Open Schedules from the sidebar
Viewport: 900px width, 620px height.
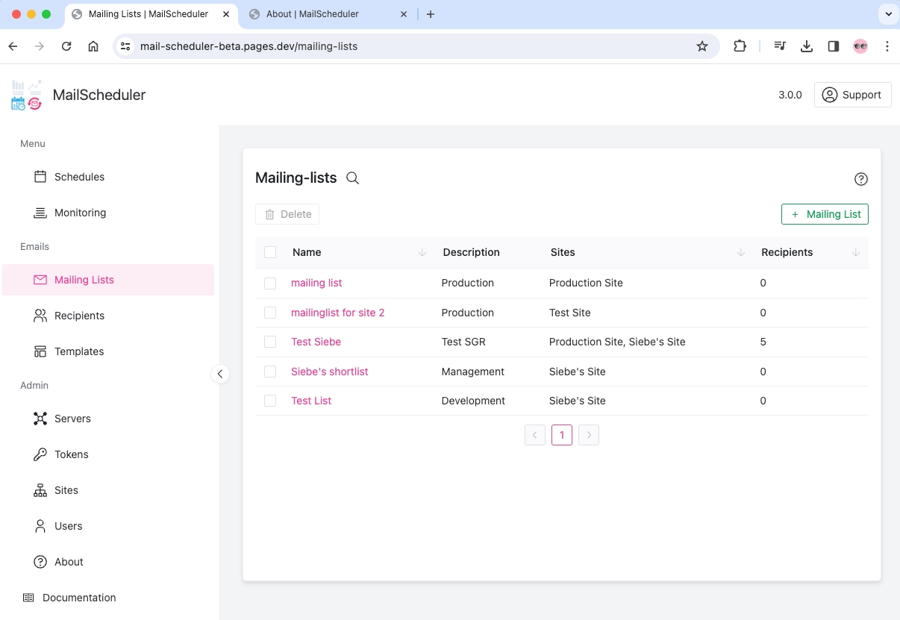(79, 177)
